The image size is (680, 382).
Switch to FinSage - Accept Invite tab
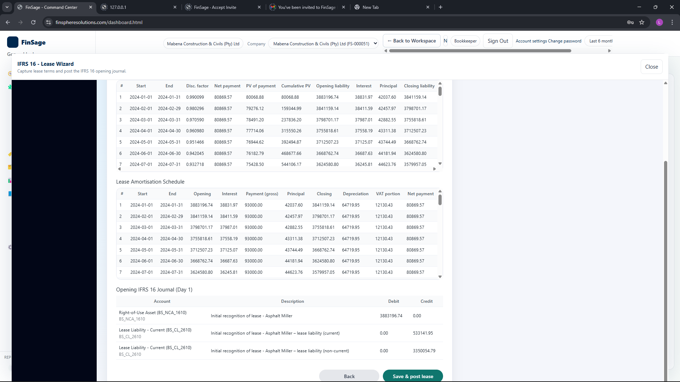(223, 7)
